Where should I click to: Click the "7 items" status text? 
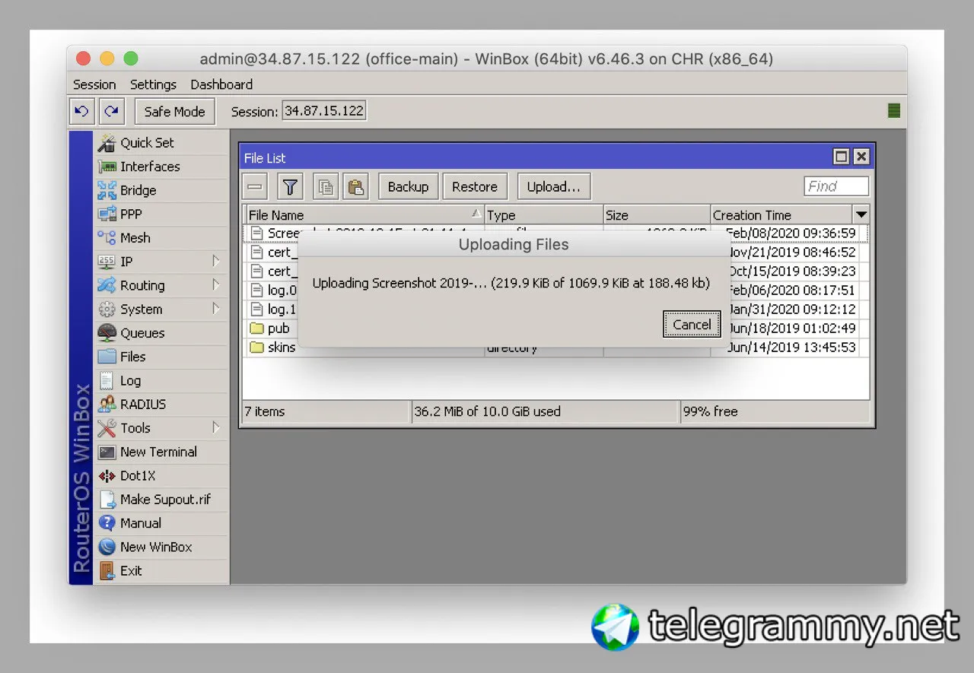click(x=265, y=411)
